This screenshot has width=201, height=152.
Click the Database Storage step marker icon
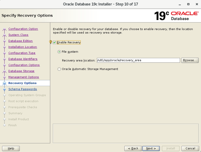point(5,71)
